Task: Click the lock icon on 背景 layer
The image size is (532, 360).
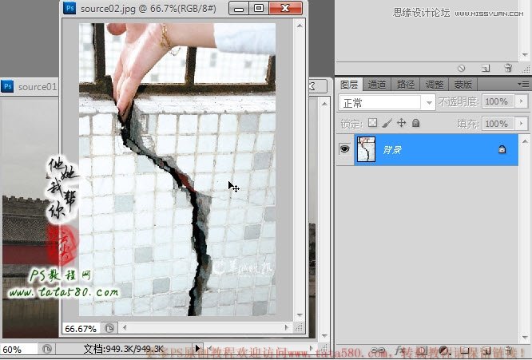Action: (502, 149)
